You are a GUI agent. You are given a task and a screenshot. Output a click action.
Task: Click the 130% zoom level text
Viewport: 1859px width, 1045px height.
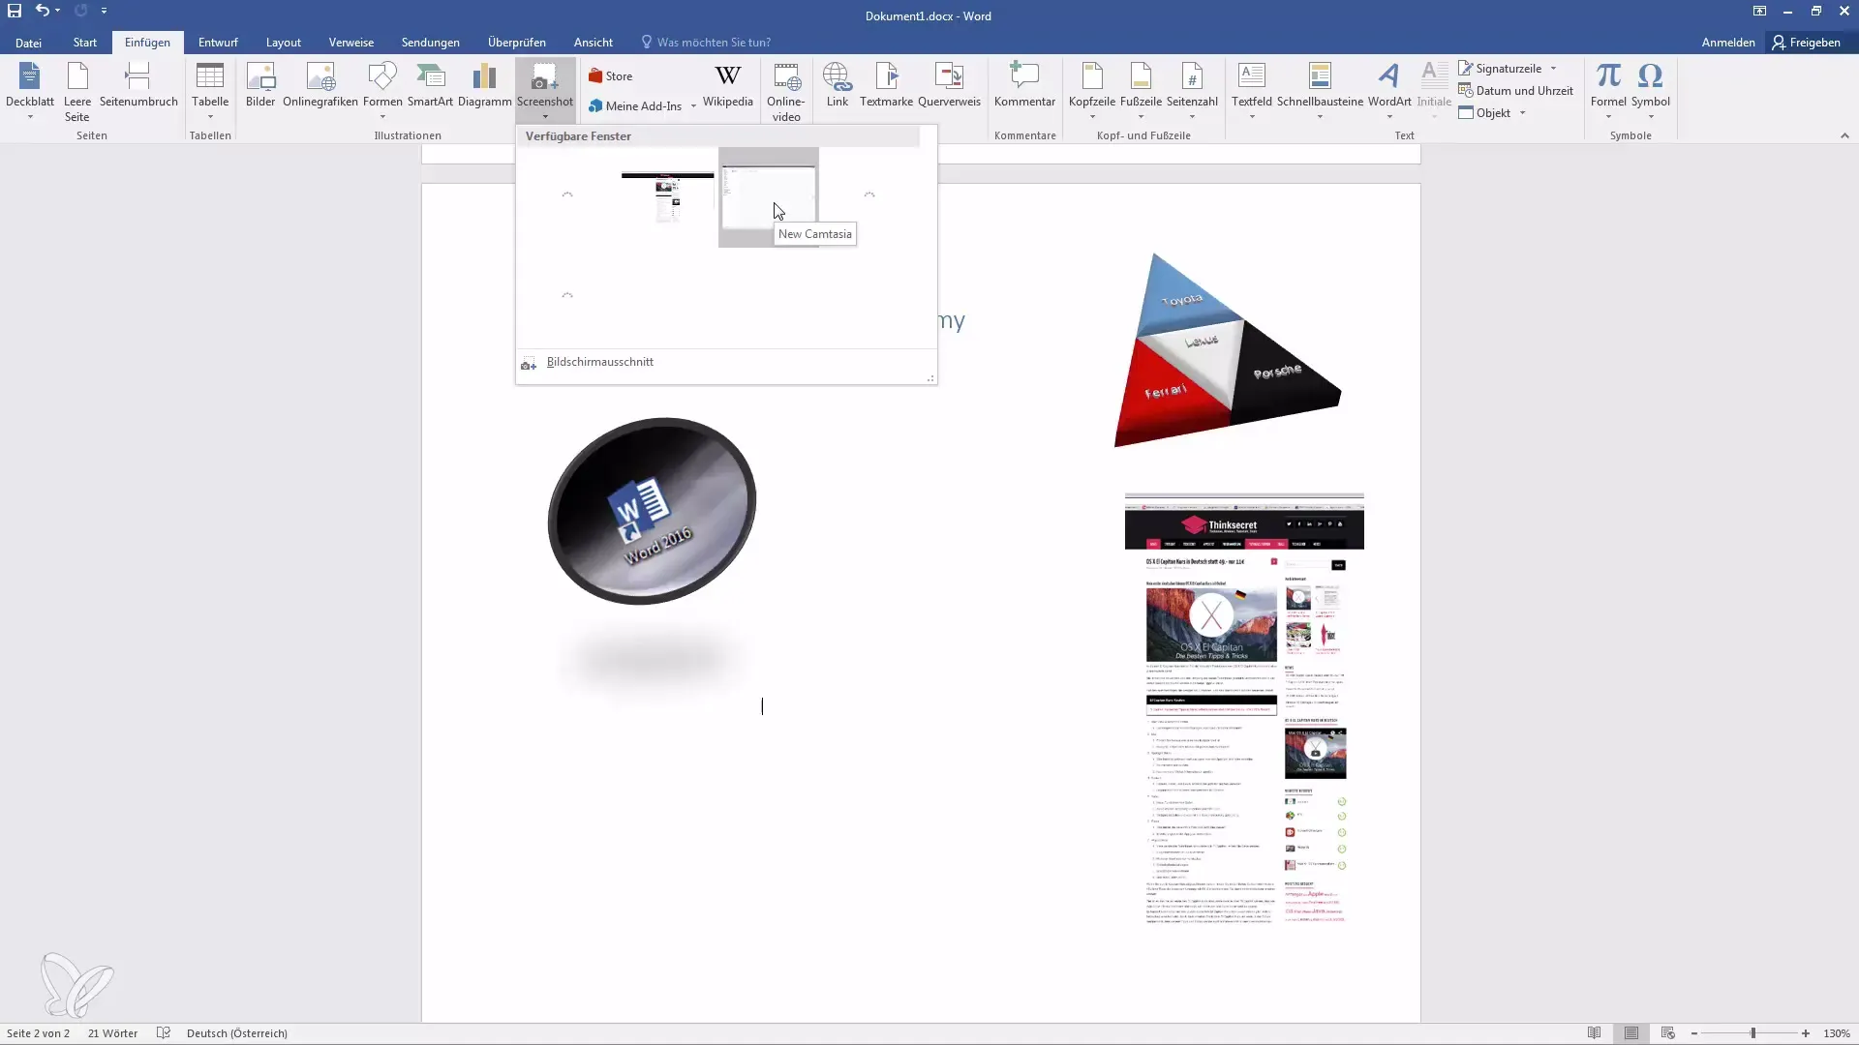coord(1837,1033)
